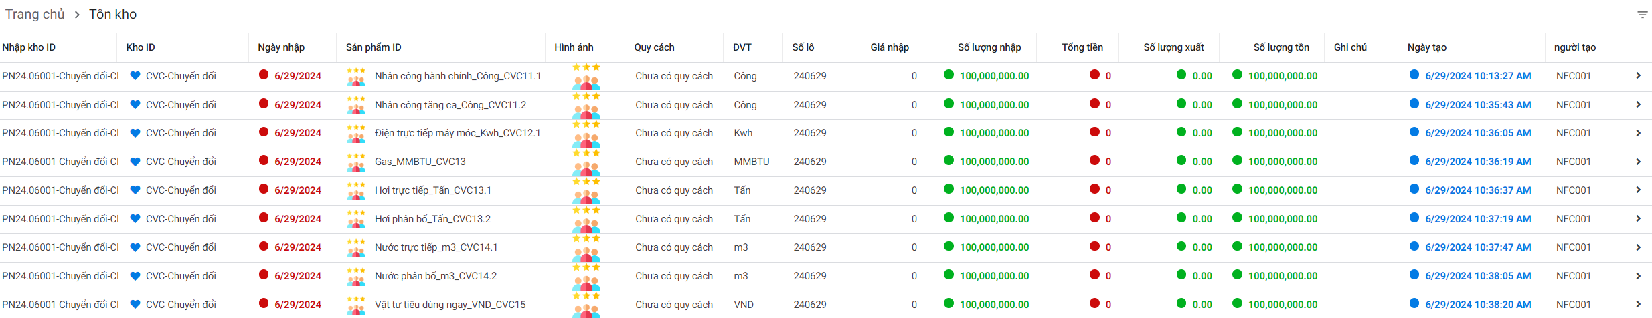Click the Tồn kho breadcrumb
The height and width of the screenshot is (318, 1652).
pyautogui.click(x=112, y=15)
